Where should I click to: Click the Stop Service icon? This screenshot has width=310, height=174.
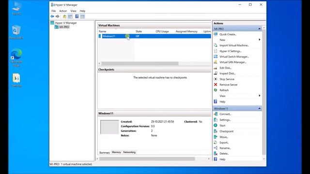click(216, 79)
